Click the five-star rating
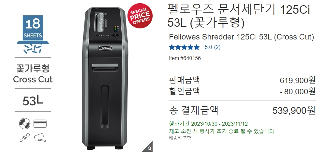Image resolution: width=329 pixels, height=154 pixels. pos(184,47)
